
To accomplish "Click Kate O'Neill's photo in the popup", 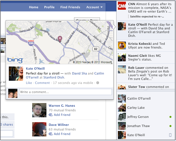I will [x=16, y=74].
